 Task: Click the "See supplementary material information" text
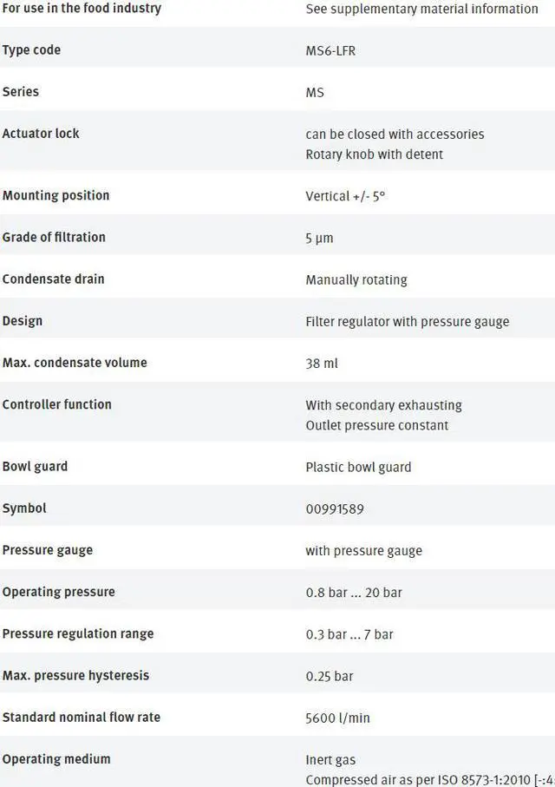click(421, 9)
